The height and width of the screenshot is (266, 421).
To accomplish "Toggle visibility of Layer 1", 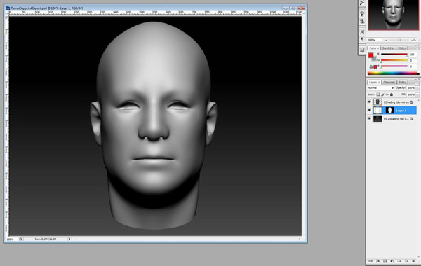I will pos(370,110).
